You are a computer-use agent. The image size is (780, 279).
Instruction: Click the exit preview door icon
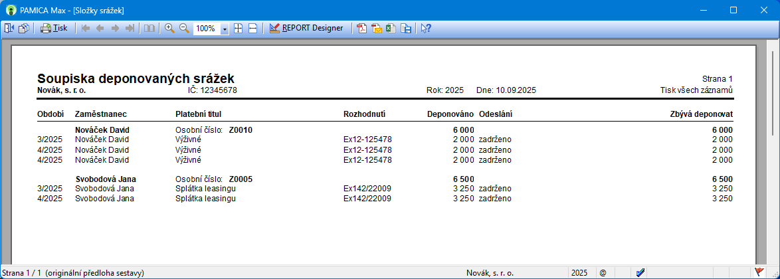click(9, 29)
